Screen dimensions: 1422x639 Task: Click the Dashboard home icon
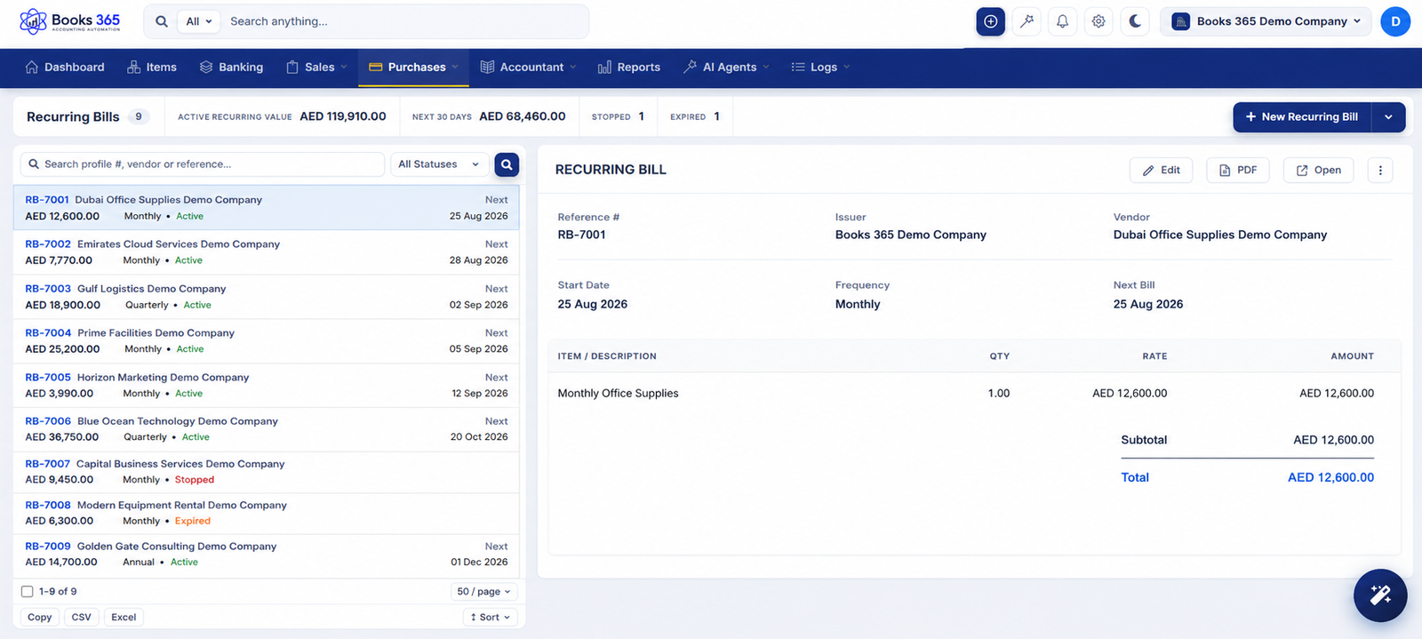coord(32,67)
